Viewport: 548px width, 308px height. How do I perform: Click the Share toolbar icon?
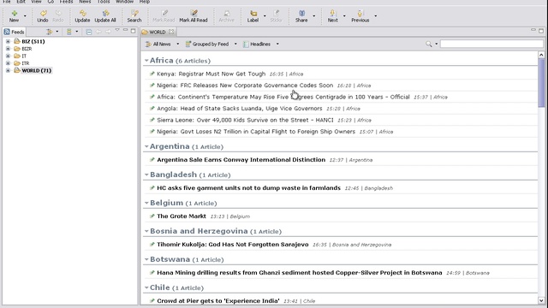301,14
